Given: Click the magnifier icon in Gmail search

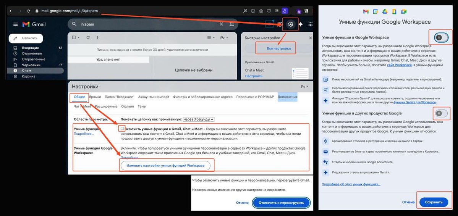Looking at the screenshot, I should tap(74, 24).
